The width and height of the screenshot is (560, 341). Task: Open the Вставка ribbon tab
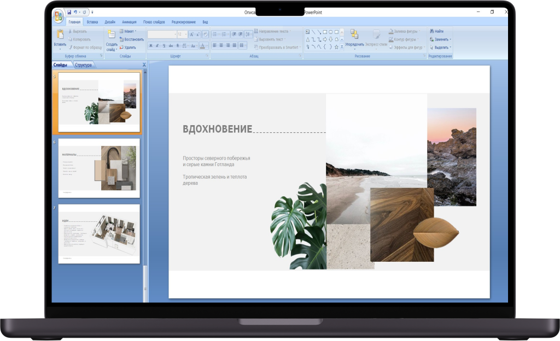(x=92, y=22)
